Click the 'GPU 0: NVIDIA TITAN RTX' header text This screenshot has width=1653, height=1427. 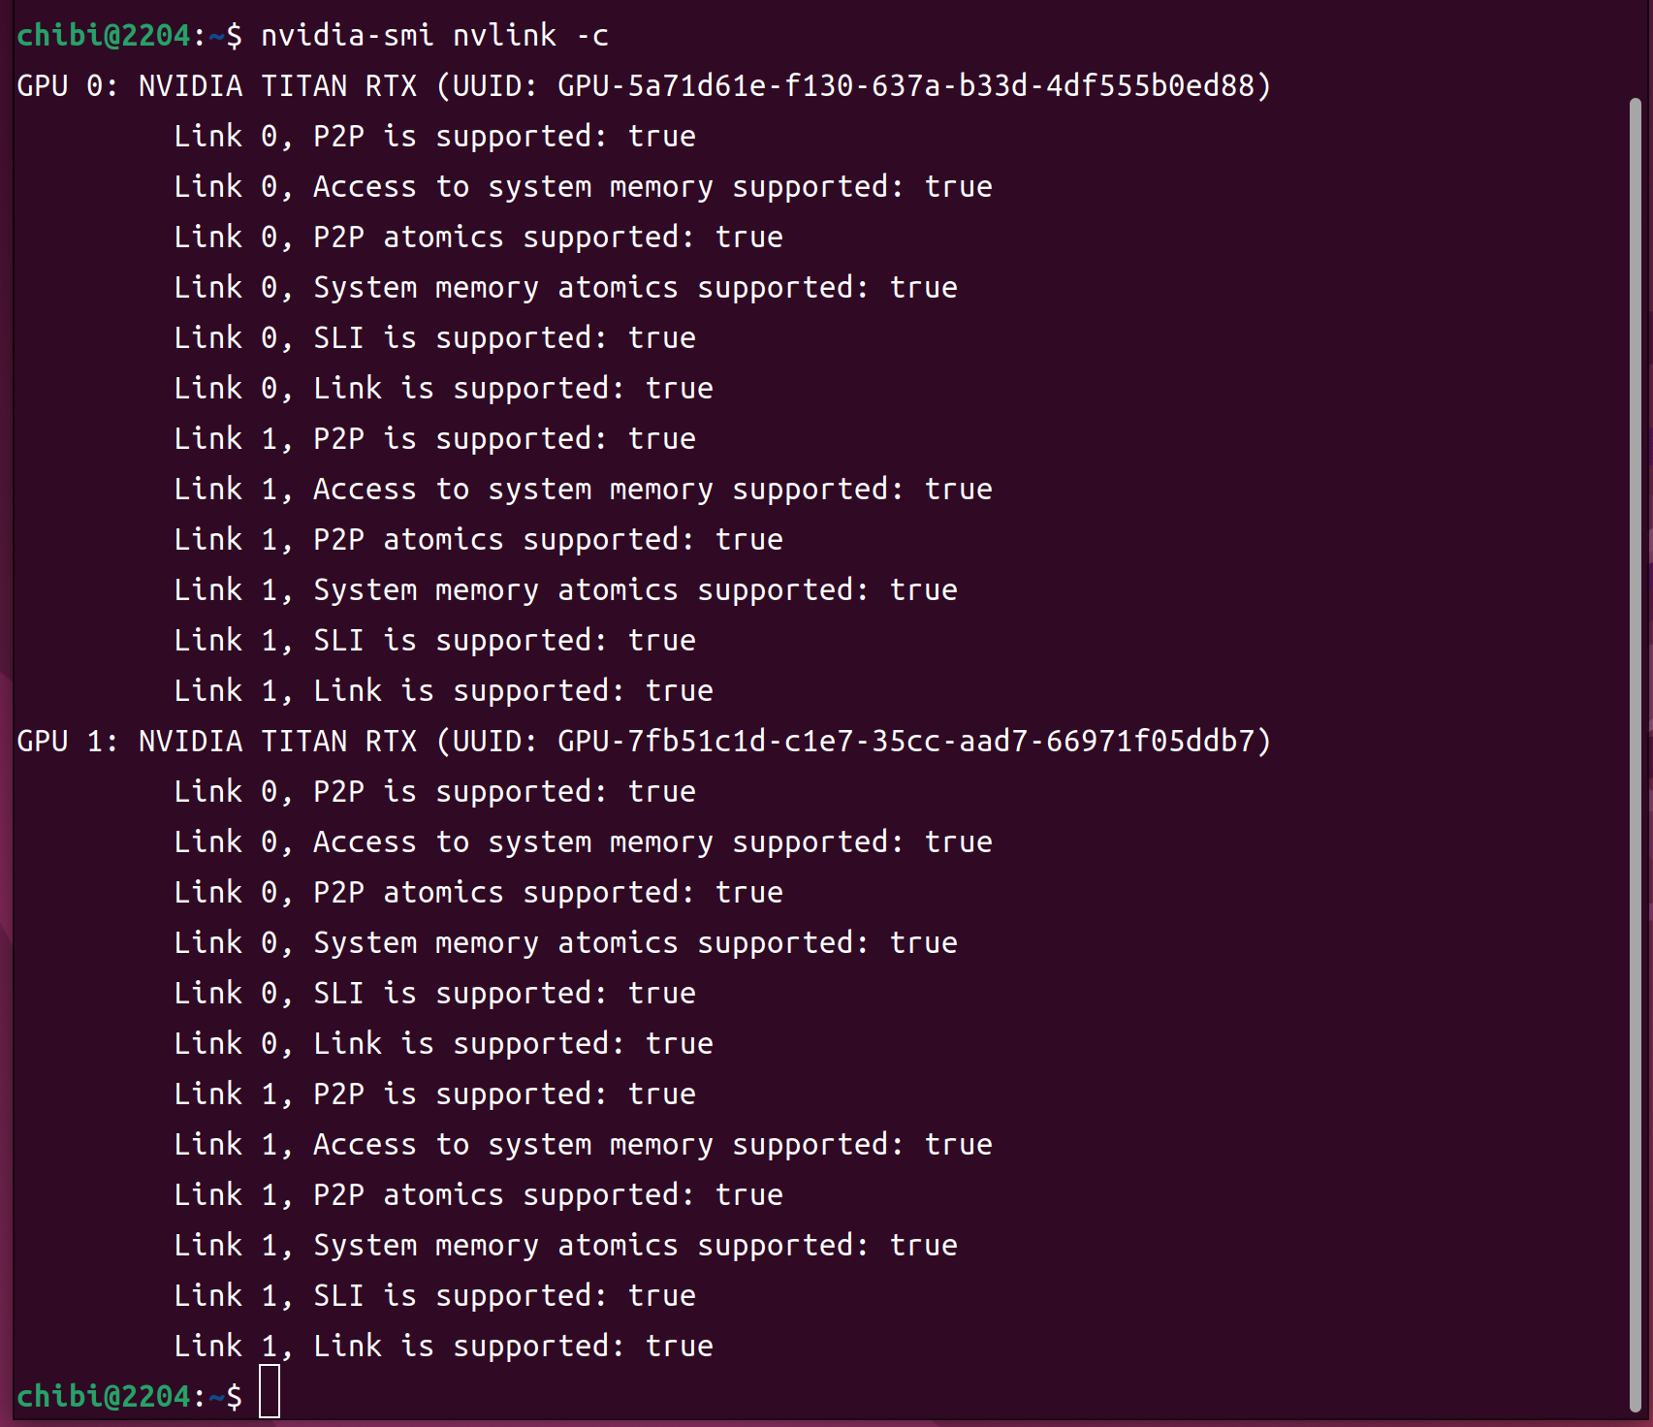tap(217, 86)
